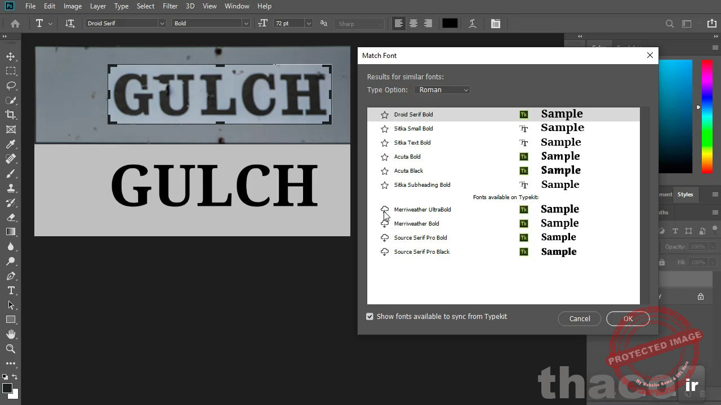This screenshot has height=405, width=721.
Task: Confirm Match Font with OK
Action: tap(627, 318)
